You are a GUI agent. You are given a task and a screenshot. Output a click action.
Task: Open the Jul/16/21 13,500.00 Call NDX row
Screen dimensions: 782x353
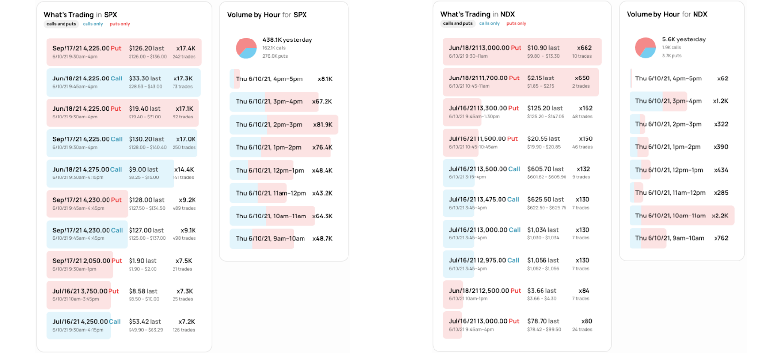522,173
